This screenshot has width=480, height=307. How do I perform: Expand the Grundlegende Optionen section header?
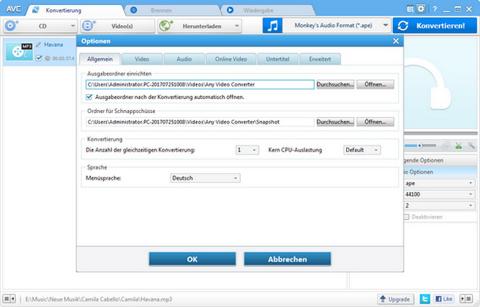[439, 160]
